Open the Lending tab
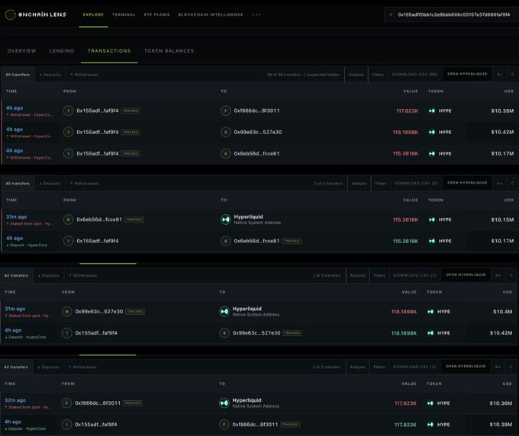 pyautogui.click(x=62, y=51)
